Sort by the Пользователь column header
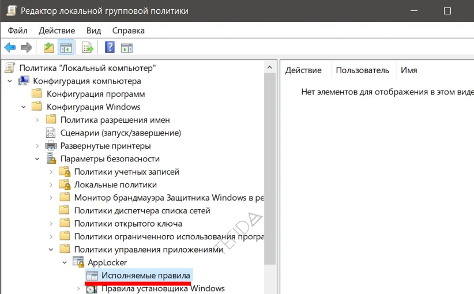Image resolution: width=474 pixels, height=294 pixels. click(x=363, y=70)
